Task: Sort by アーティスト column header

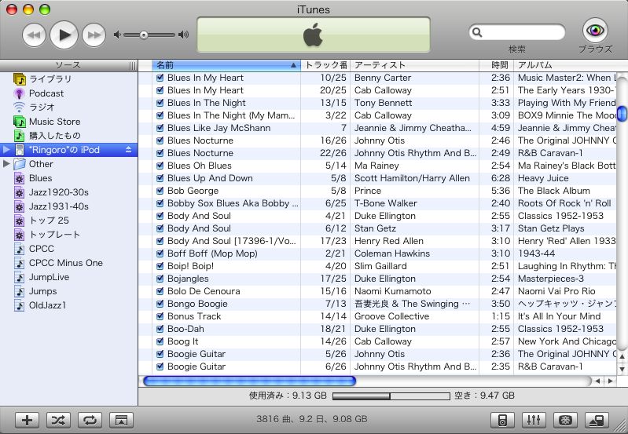Action: tap(414, 65)
